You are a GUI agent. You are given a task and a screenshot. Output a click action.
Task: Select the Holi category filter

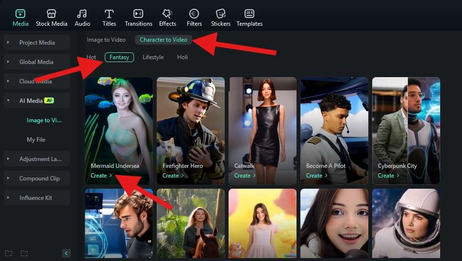pos(182,57)
